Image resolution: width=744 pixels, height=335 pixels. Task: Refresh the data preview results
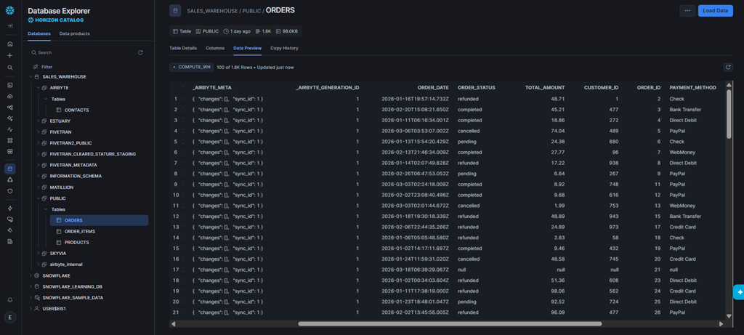[728, 68]
